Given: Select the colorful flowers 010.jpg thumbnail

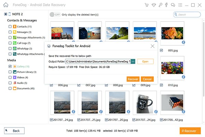Looking at the screenshot, I should 172,68.
